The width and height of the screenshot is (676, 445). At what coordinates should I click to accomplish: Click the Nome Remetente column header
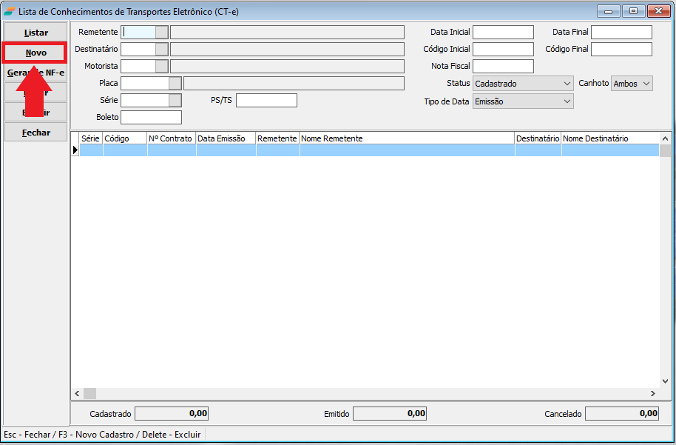point(407,138)
